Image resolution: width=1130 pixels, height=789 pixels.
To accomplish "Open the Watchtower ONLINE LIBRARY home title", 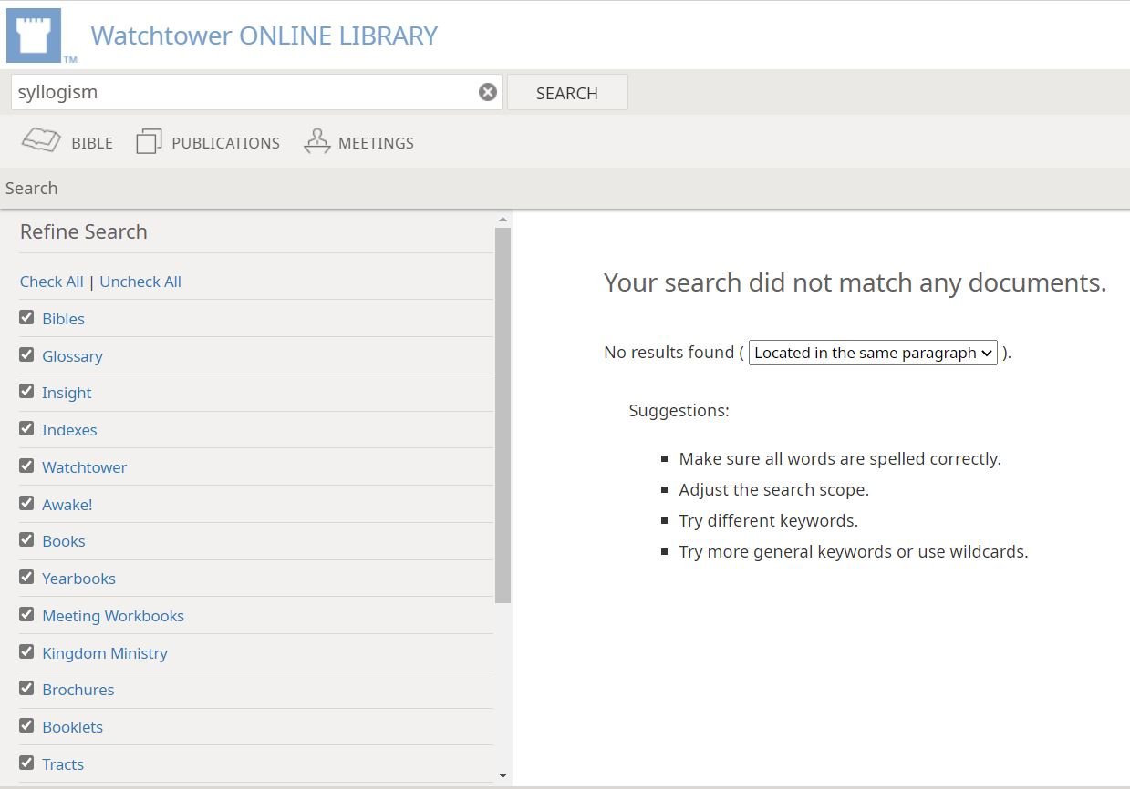I will pos(264,36).
